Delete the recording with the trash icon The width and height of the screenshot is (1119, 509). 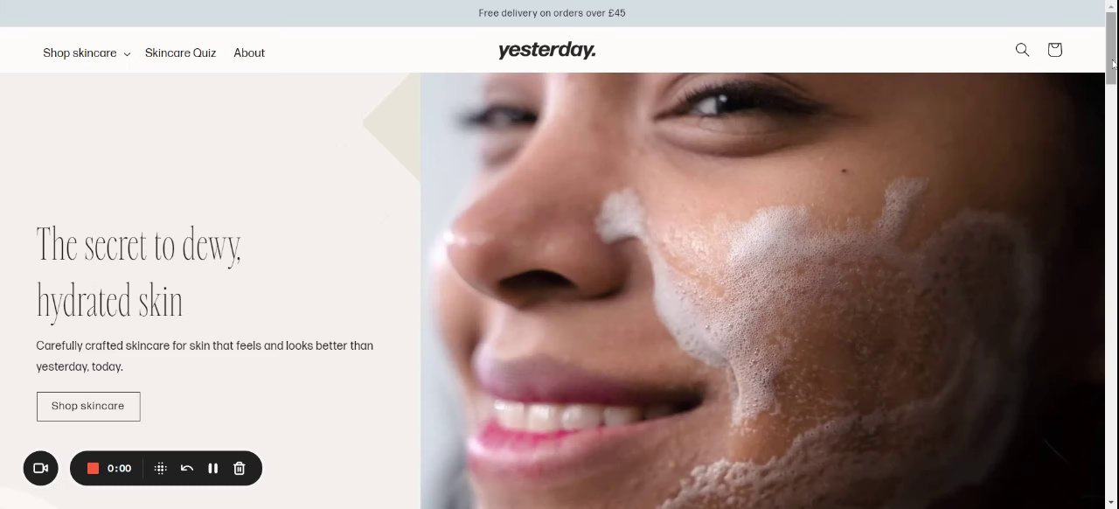240,468
